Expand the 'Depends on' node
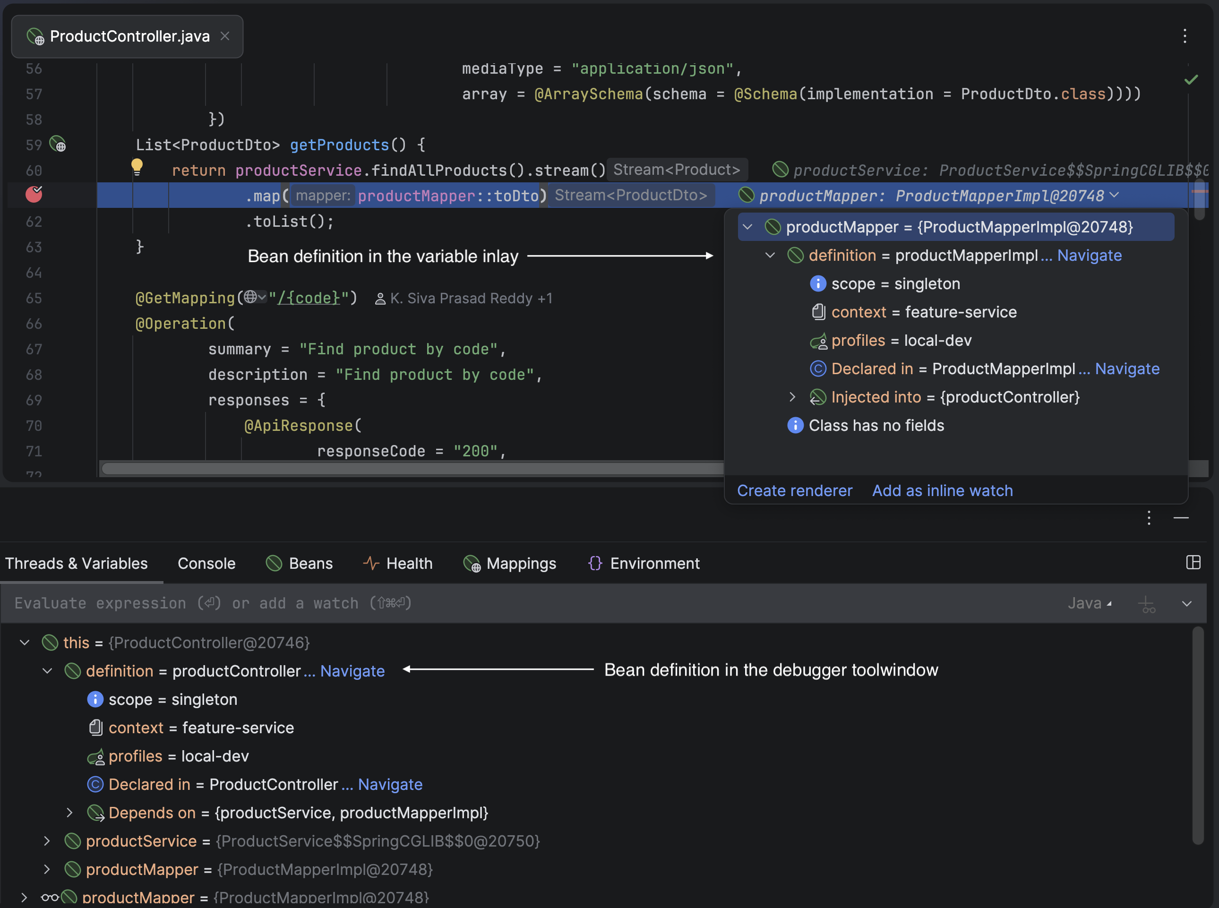Screen dimensions: 1219x908 [70, 813]
